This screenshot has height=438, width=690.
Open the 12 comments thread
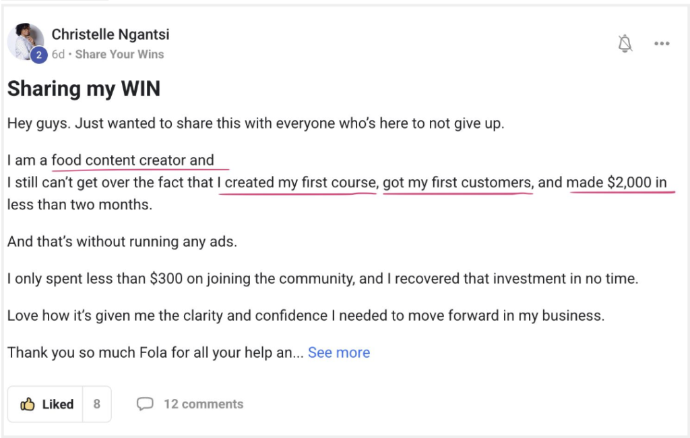[x=203, y=404]
